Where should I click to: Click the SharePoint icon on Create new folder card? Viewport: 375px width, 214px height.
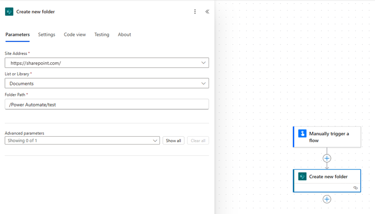(x=302, y=176)
